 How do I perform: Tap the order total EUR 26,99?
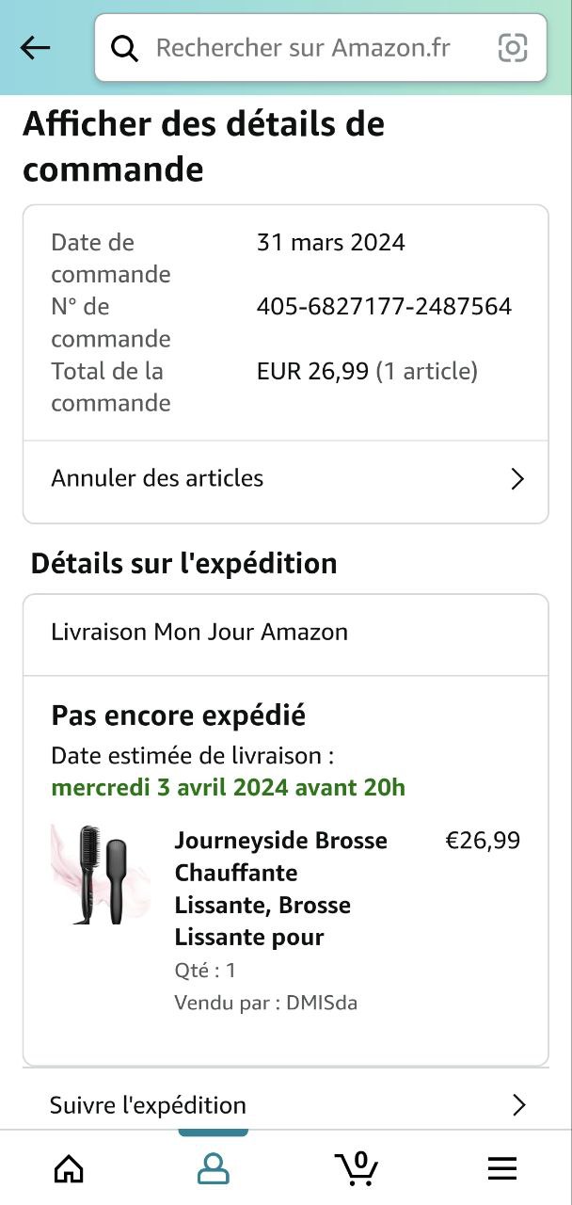(312, 372)
